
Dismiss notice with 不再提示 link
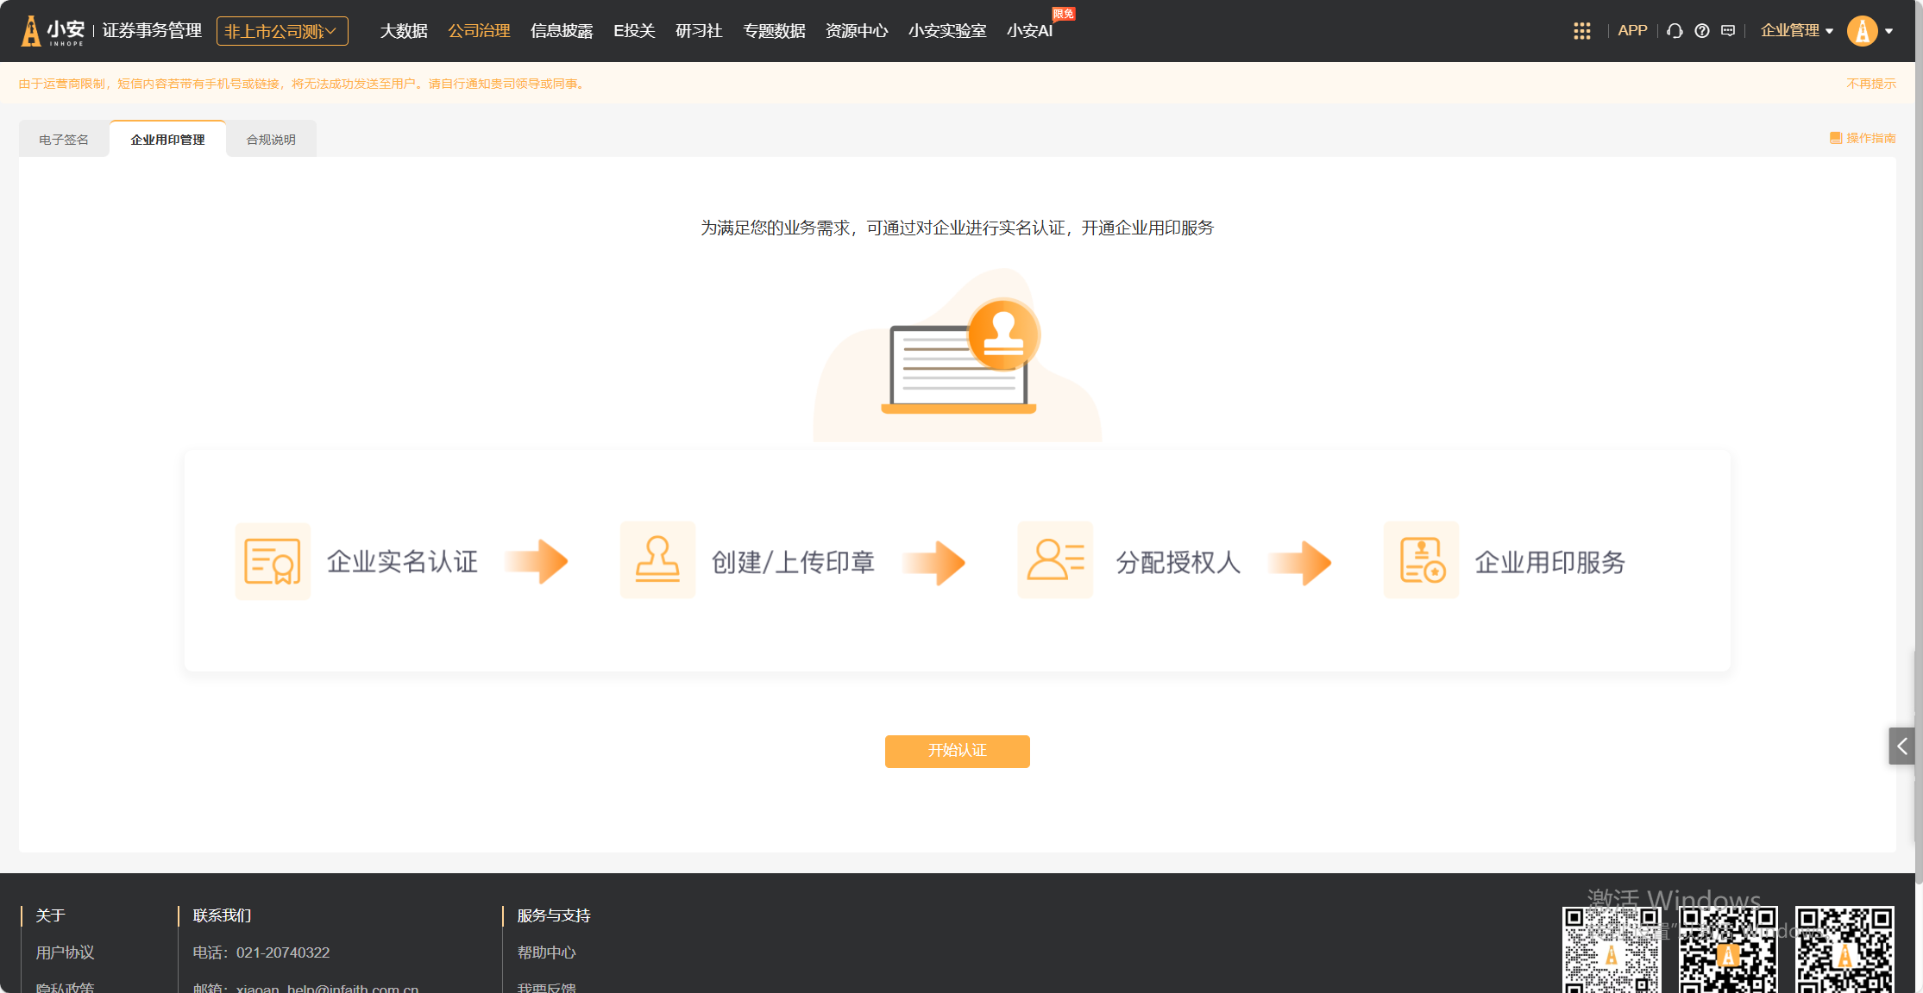pyautogui.click(x=1870, y=84)
